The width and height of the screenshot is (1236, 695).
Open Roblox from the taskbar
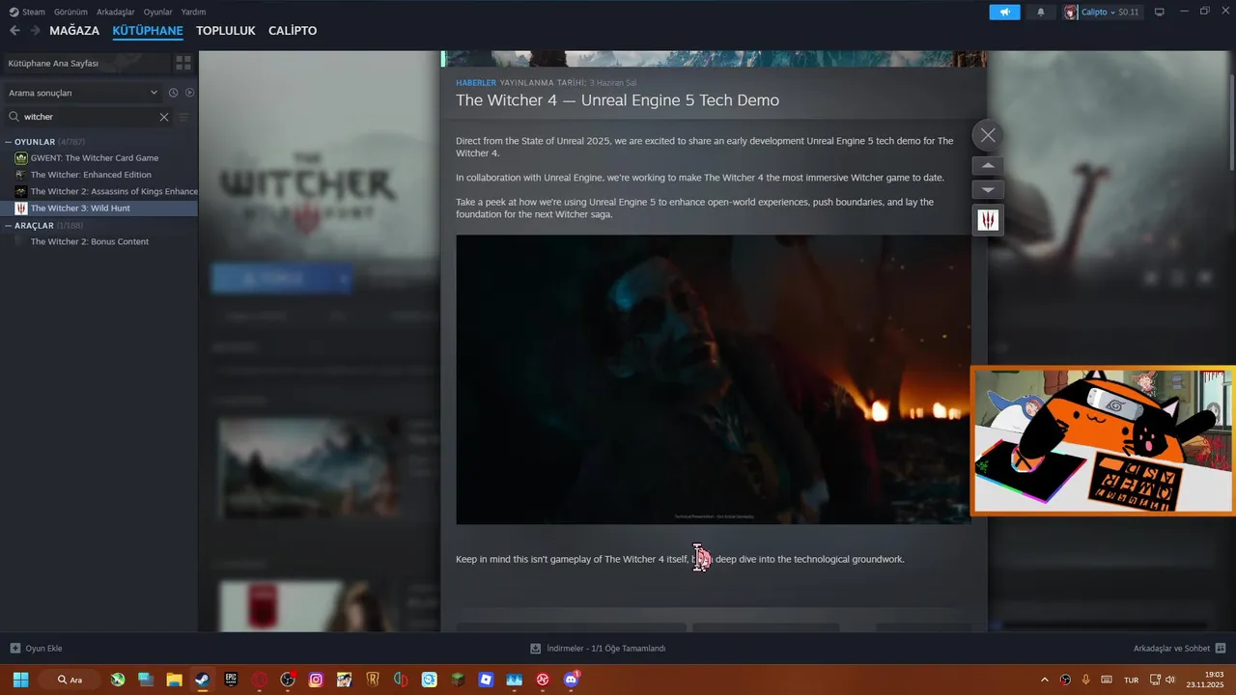[486, 680]
